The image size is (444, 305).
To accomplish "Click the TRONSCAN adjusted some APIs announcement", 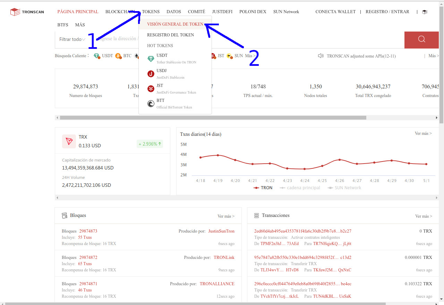I will pyautogui.click(x=361, y=56).
